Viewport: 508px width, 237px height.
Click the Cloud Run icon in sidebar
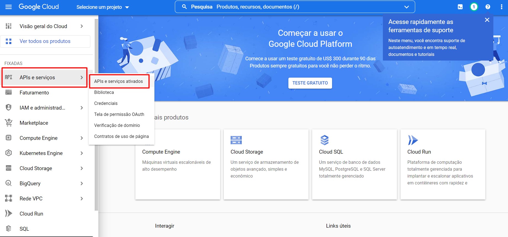click(x=9, y=213)
